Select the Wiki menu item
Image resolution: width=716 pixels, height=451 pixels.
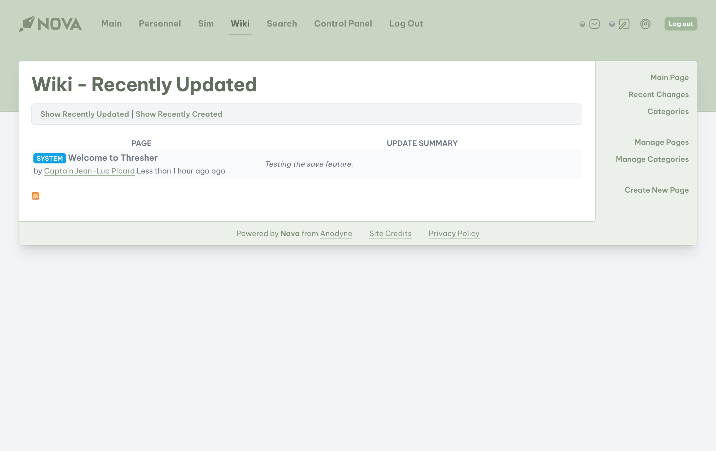click(x=240, y=24)
